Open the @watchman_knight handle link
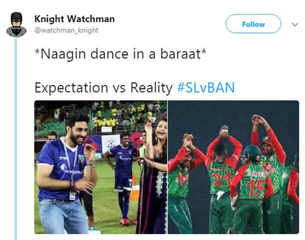Screen dimensions: 305x240 coord(66,31)
